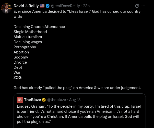
Task: Click the @theblaze handle
Action: (56, 99)
